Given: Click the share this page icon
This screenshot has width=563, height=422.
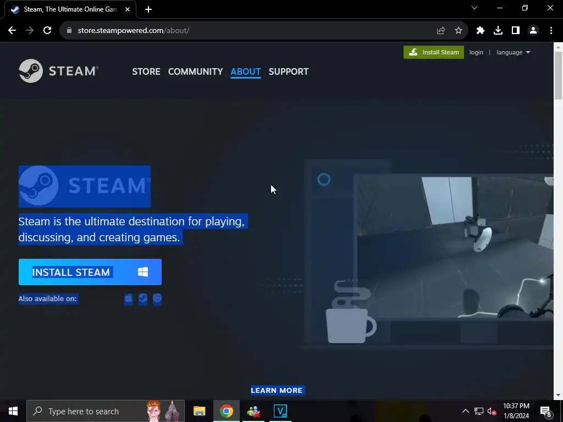Looking at the screenshot, I should (441, 31).
